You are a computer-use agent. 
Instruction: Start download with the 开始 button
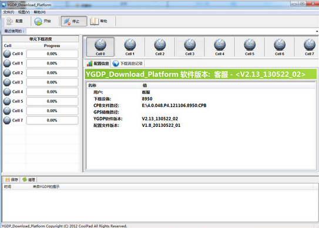tap(43, 21)
